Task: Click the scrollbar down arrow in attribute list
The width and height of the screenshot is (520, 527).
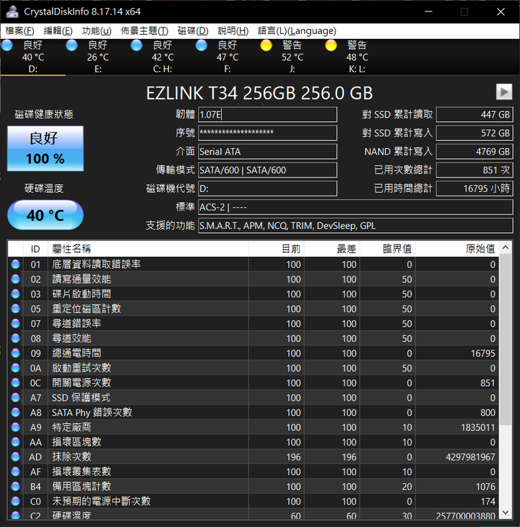Action: coord(506,513)
